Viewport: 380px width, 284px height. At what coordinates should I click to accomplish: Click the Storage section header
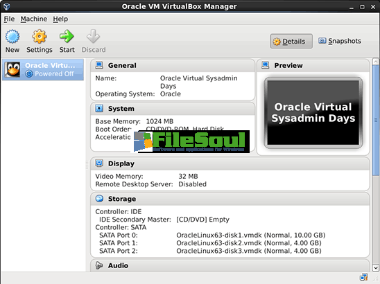(230, 199)
